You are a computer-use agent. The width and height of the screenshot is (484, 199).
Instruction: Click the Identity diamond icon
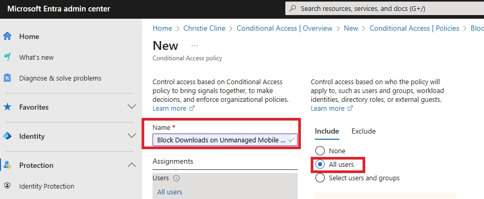[7, 136]
